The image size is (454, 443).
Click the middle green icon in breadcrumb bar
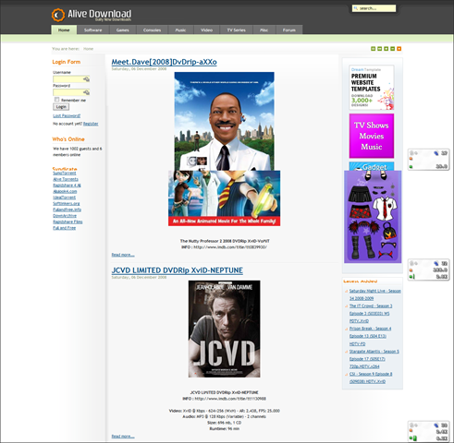387,49
